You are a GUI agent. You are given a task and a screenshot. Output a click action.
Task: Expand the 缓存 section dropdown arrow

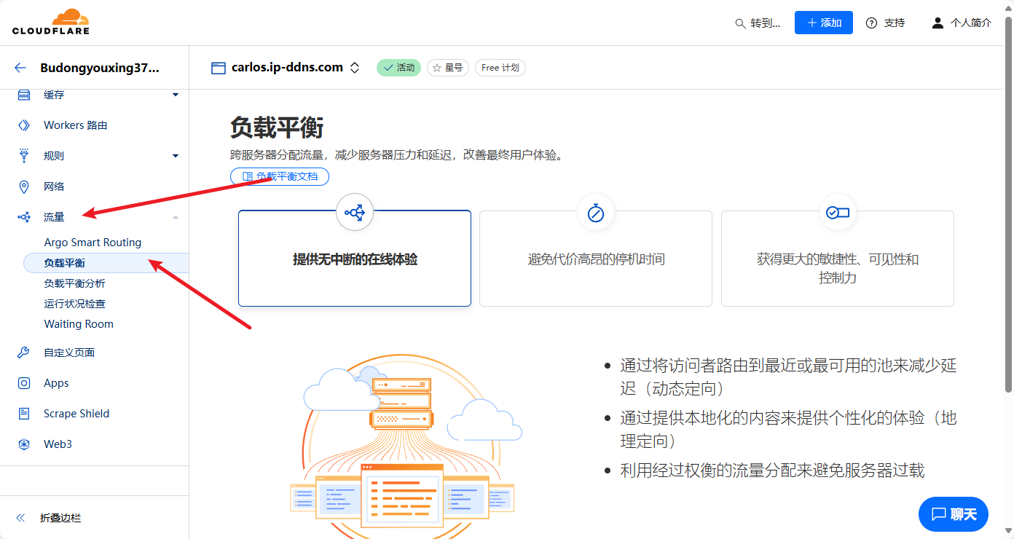coord(176,95)
